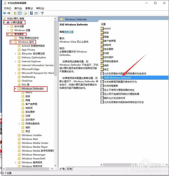Select the 关闭 Windows Defender policy setting
Image resolution: width=169 pixels, height=176 pixels.
pos(134,78)
